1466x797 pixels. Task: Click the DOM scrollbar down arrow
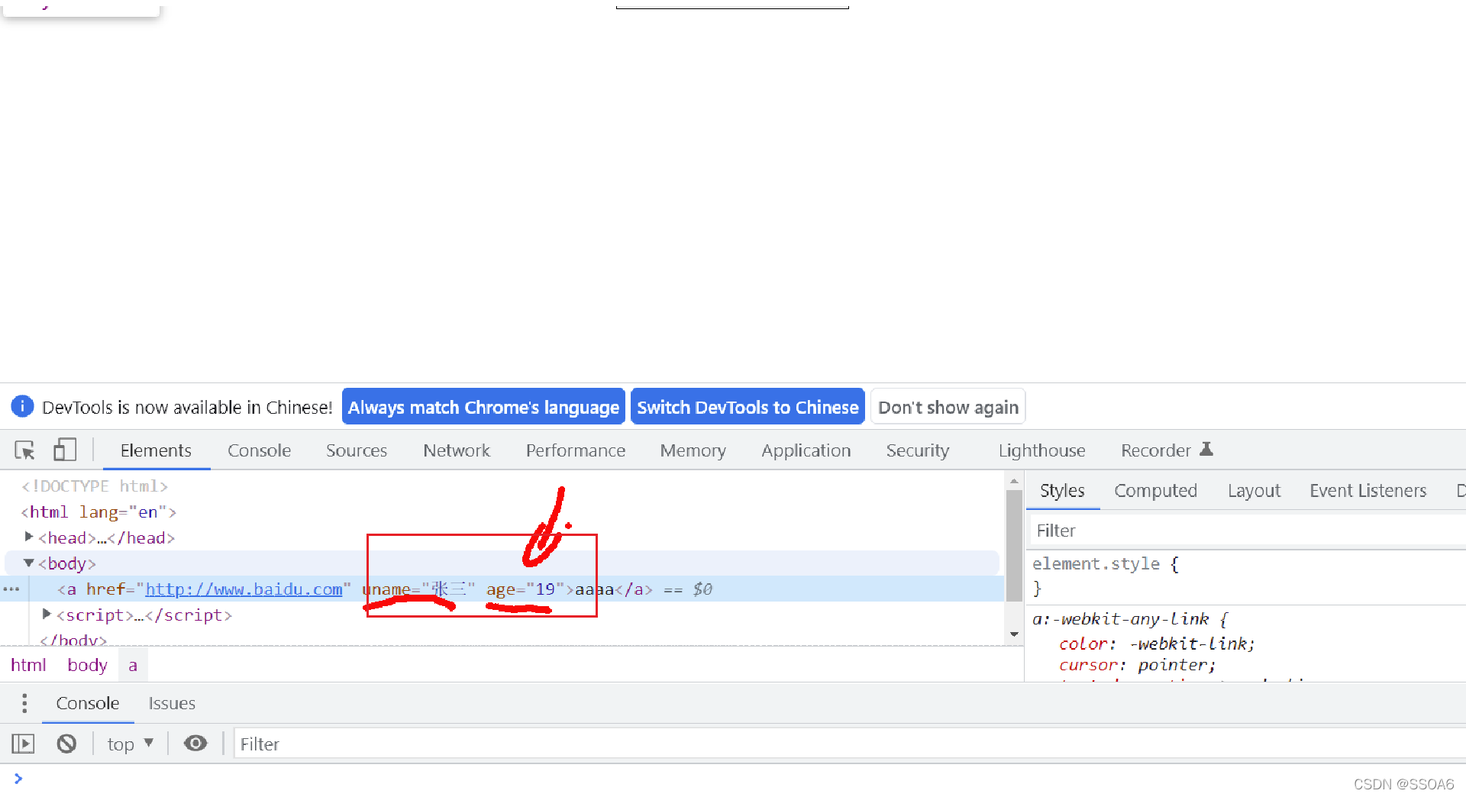tap(1014, 634)
